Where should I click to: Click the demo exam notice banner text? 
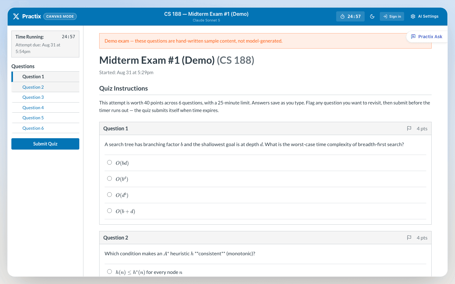193,41
